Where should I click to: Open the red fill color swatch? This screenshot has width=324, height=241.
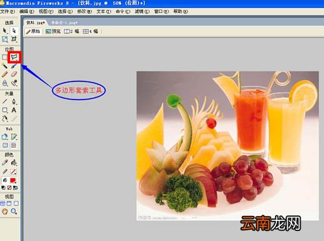pyautogui.click(x=13, y=180)
